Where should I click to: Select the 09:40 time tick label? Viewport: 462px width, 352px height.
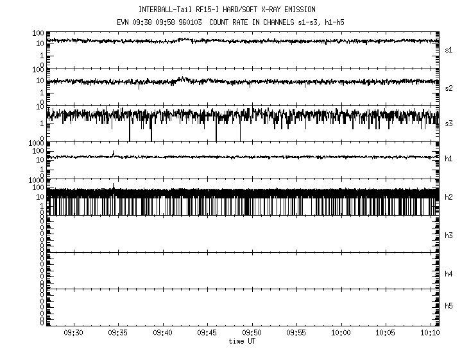pyautogui.click(x=163, y=333)
